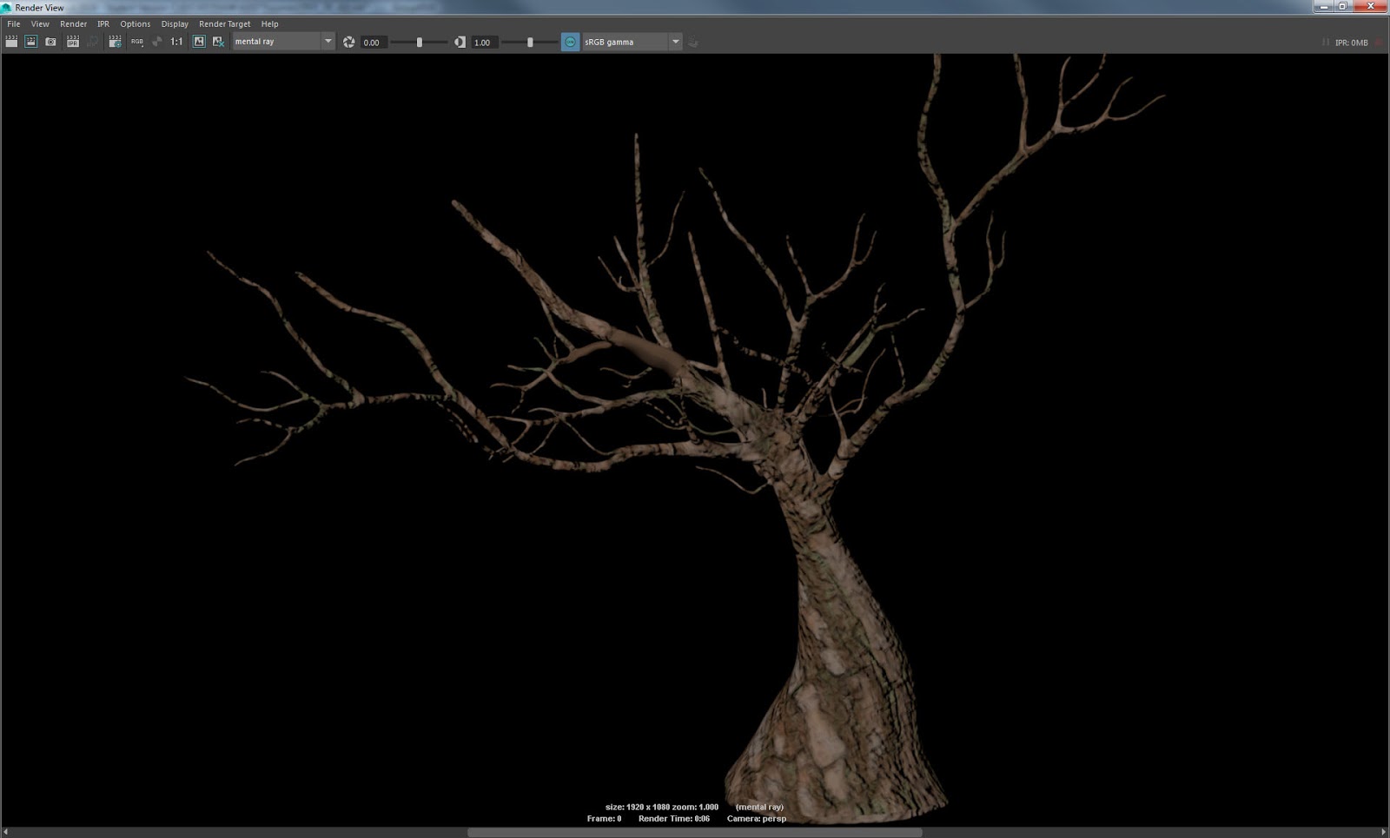
Task: Display the RGB channels
Action: (135, 41)
